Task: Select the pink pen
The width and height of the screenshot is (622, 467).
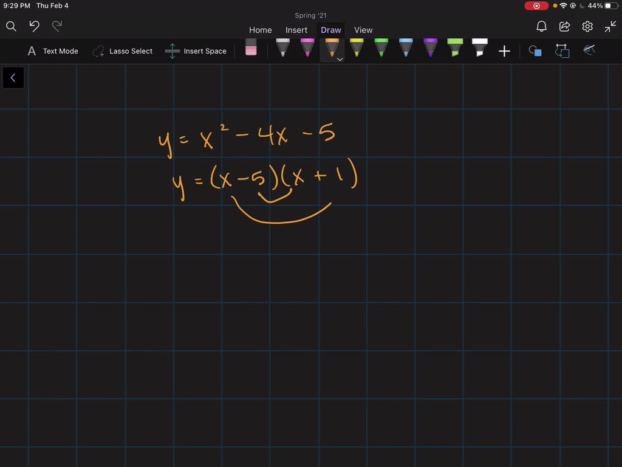Action: [x=307, y=49]
